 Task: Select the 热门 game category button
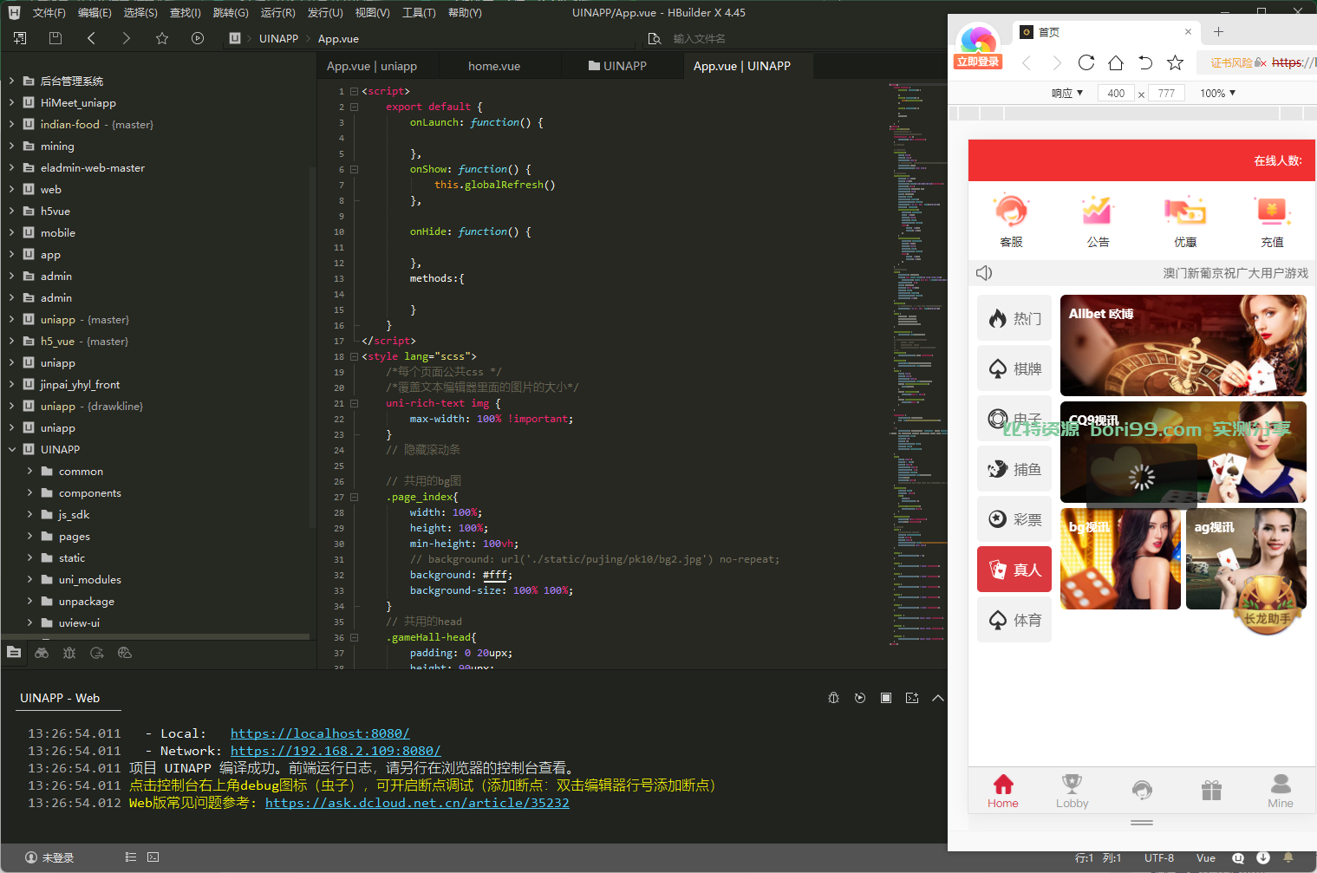1014,318
